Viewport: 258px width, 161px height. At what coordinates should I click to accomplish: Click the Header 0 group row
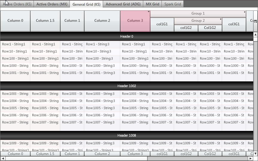(x=127, y=36)
